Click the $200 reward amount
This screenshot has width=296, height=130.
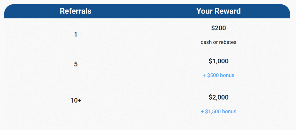click(x=219, y=28)
